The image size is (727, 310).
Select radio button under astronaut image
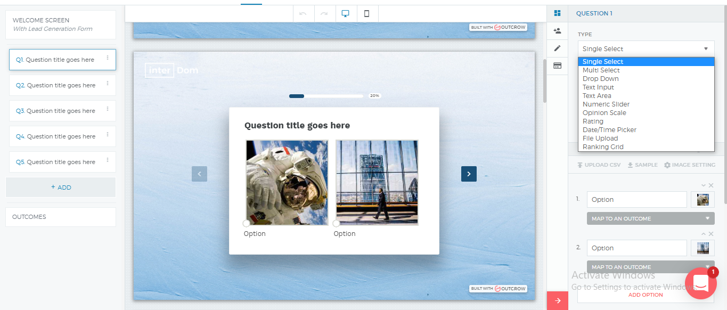[x=246, y=224]
